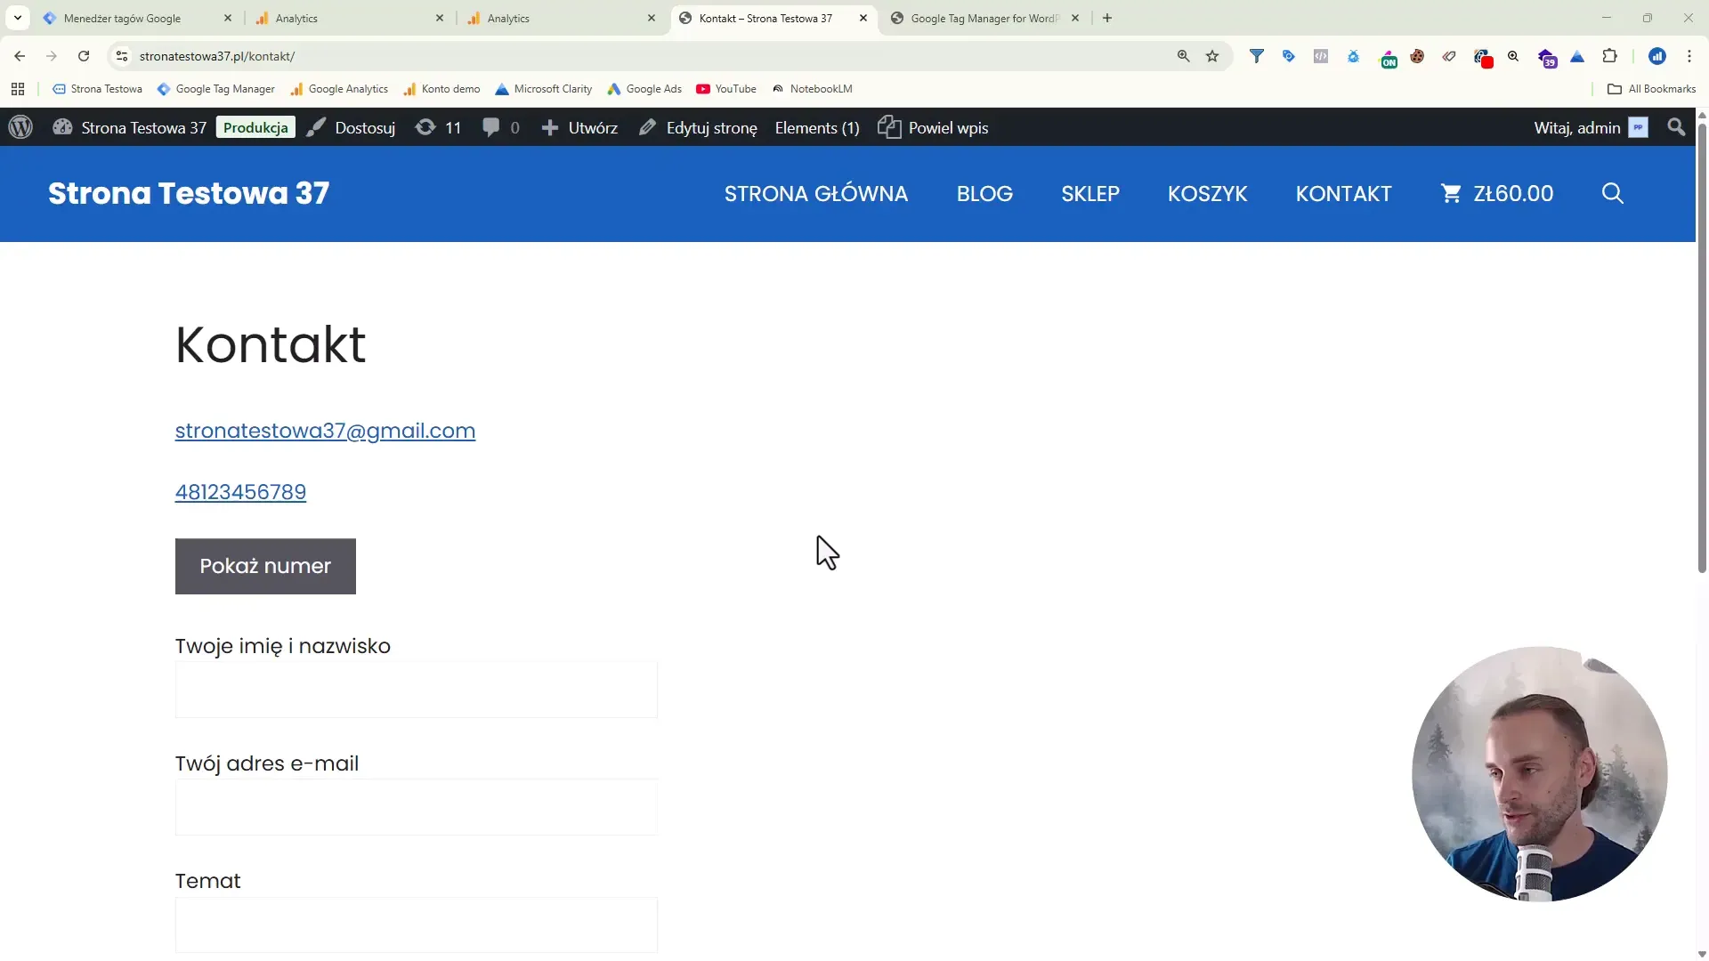Click the header search magnifier icon

(x=1612, y=193)
